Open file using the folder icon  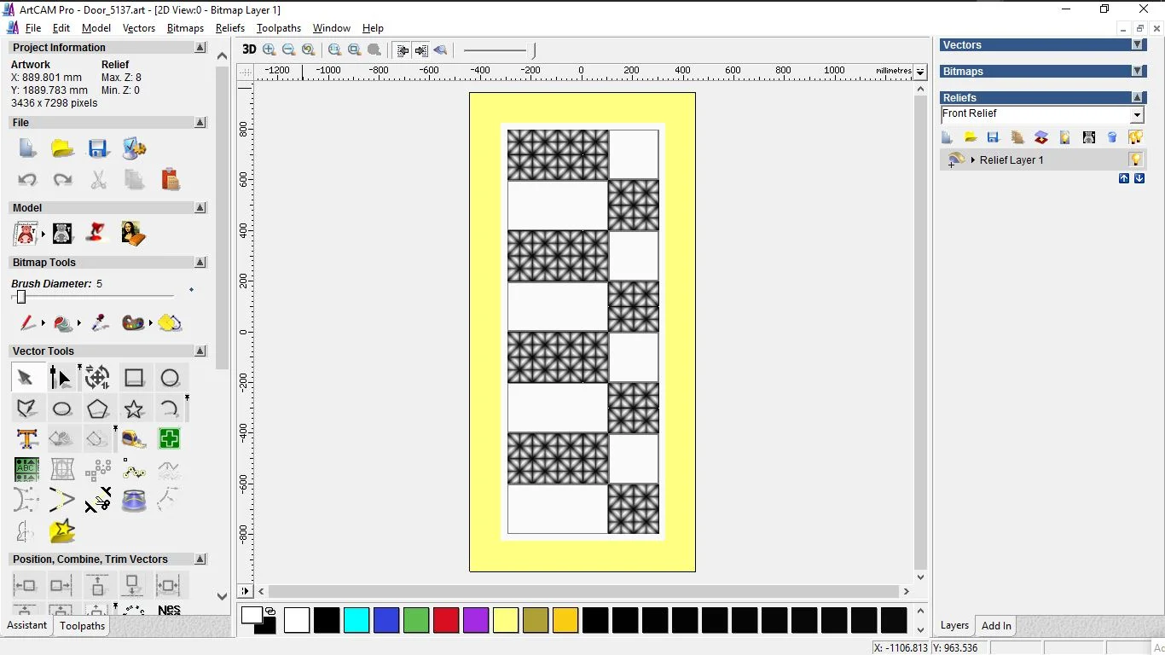(x=62, y=149)
